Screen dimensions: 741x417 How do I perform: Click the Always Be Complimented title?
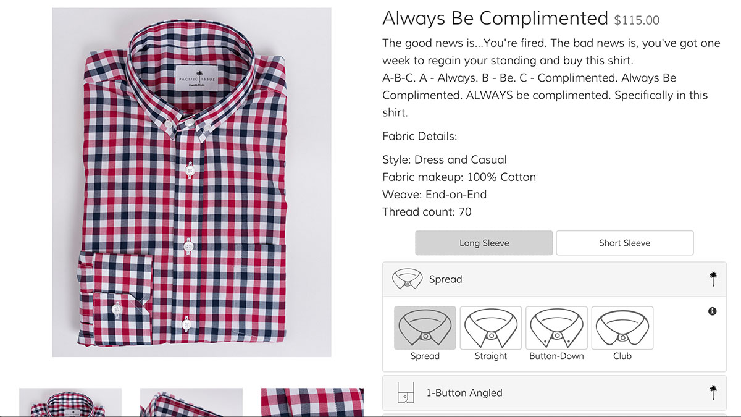point(495,19)
